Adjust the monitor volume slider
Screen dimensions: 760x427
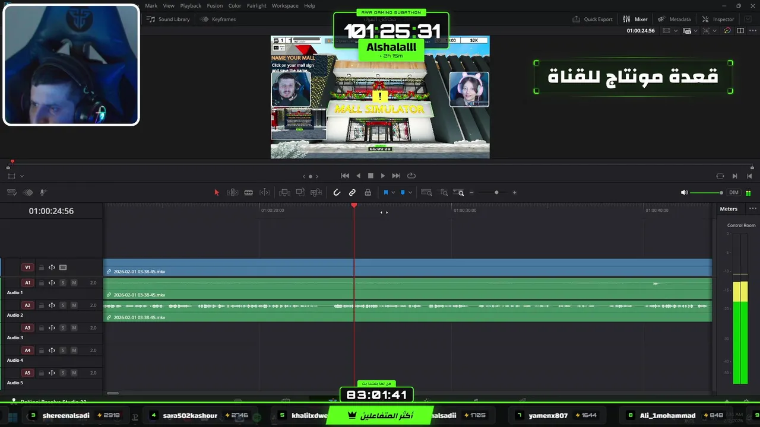(x=707, y=193)
